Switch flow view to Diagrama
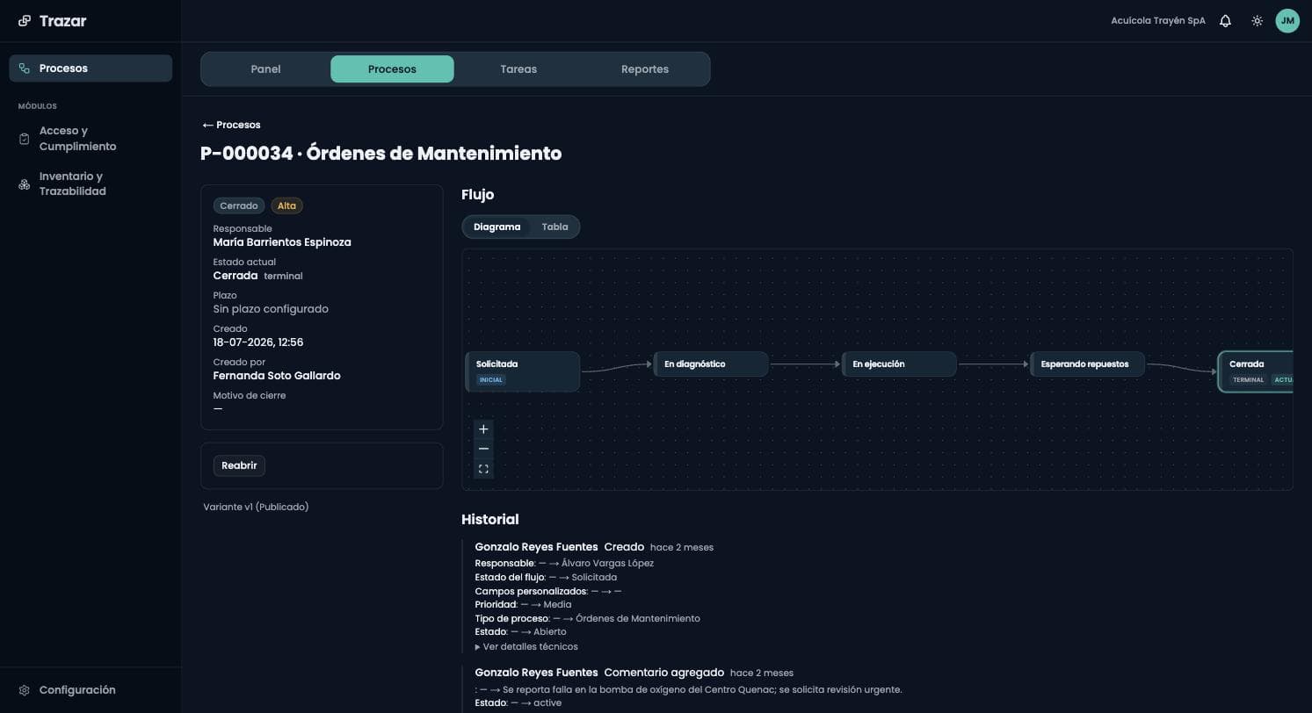This screenshot has height=713, width=1312. point(497,227)
